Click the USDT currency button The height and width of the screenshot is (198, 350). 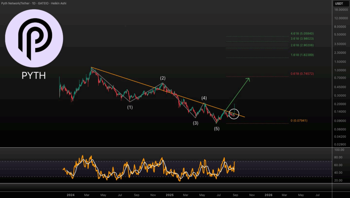point(341,3)
